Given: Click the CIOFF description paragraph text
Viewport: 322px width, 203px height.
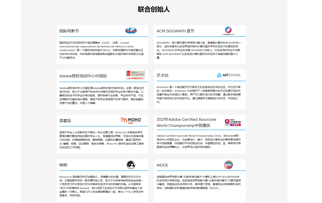Looking at the screenshot, I should click(x=101, y=50).
